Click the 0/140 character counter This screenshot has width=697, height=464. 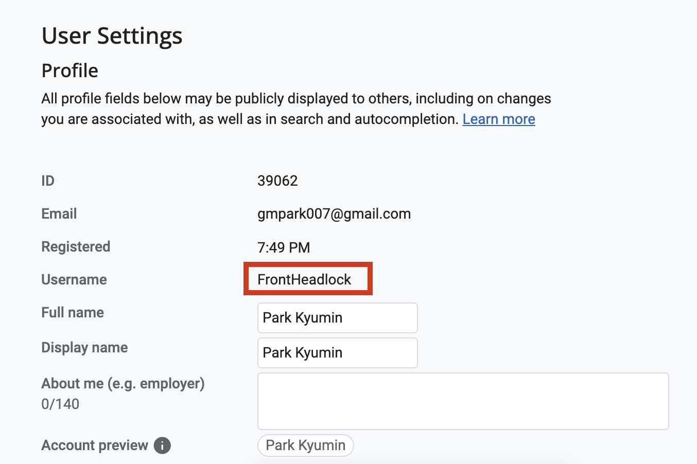pyautogui.click(x=60, y=404)
